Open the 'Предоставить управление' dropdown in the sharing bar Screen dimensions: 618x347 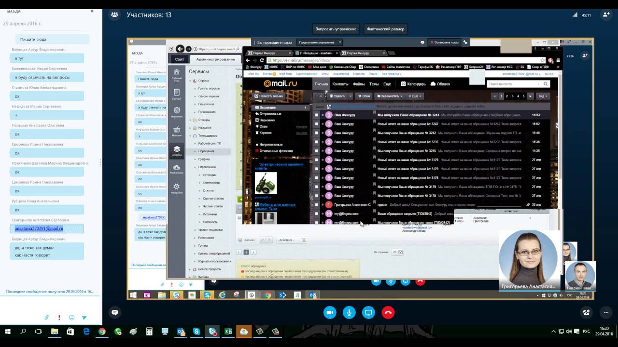(320, 42)
